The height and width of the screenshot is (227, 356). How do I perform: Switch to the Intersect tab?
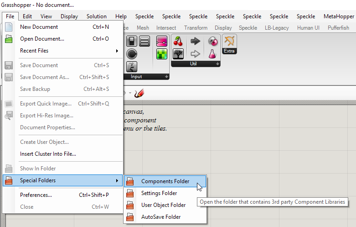tap(166, 28)
